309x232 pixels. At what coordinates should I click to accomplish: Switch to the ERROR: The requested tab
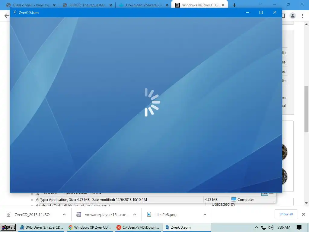[87, 5]
